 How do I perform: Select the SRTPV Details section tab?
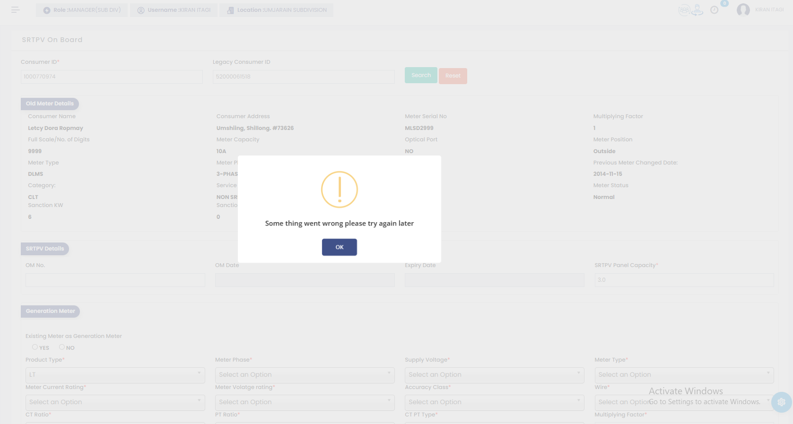click(45, 249)
